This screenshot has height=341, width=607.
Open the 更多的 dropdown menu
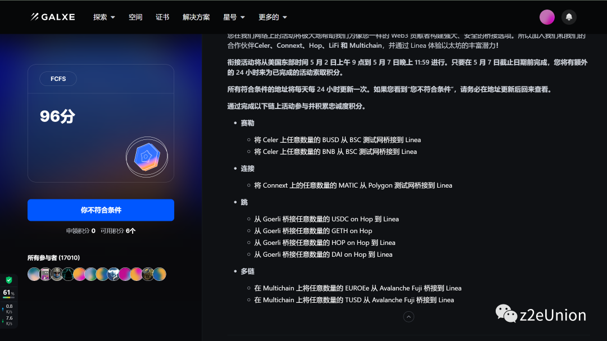click(x=272, y=17)
